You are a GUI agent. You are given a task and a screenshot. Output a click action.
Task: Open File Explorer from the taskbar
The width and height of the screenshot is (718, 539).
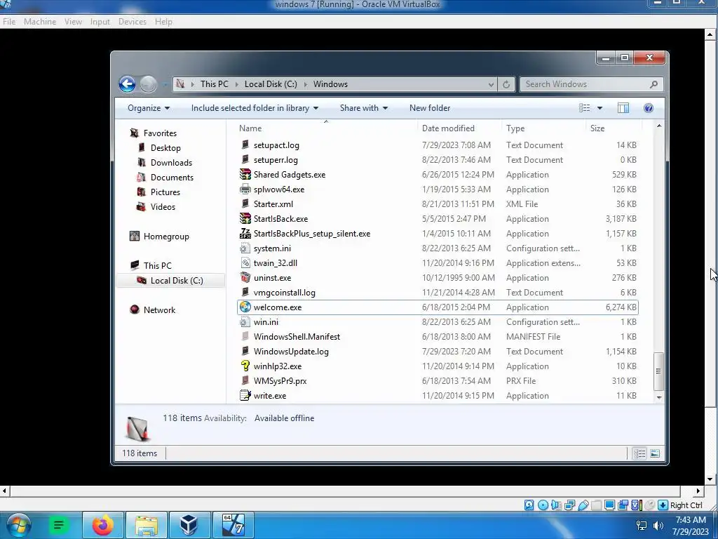pos(146,525)
